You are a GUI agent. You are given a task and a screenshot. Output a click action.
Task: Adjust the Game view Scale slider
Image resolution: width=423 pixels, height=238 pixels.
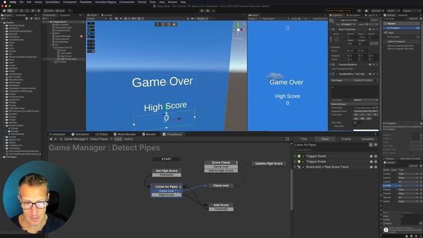click(x=301, y=19)
